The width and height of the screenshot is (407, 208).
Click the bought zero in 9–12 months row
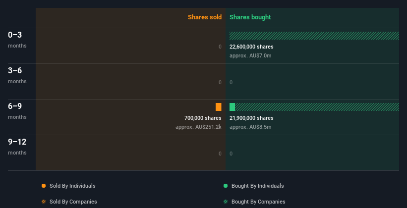click(x=231, y=154)
